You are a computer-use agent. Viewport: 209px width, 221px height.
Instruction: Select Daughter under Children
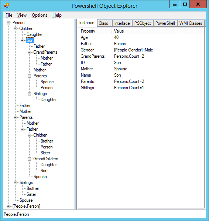point(35,34)
